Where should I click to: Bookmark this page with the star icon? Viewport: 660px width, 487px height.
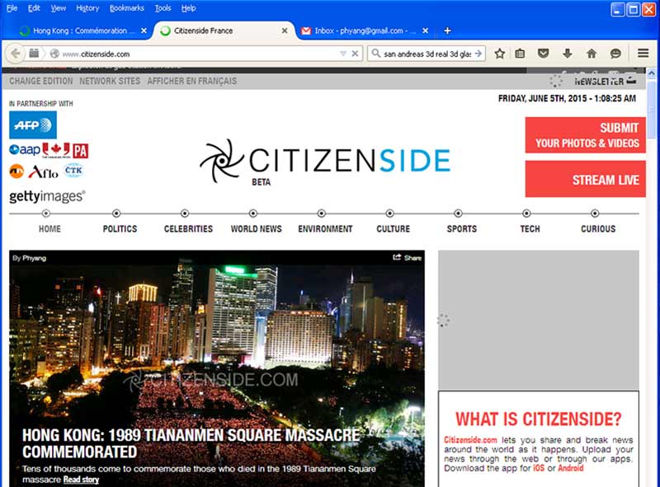point(500,54)
